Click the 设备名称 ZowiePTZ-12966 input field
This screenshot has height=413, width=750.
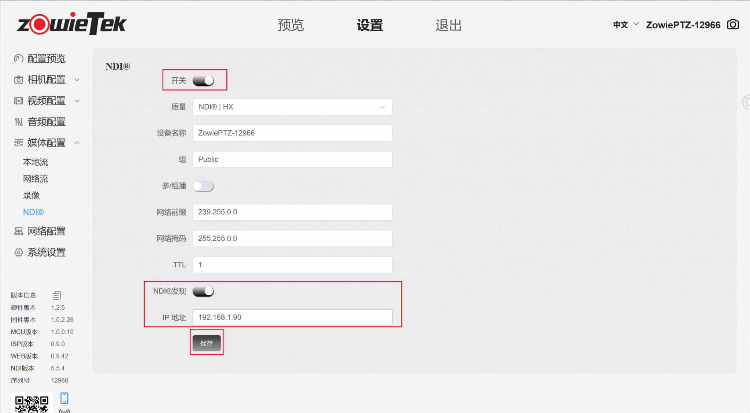(x=292, y=133)
